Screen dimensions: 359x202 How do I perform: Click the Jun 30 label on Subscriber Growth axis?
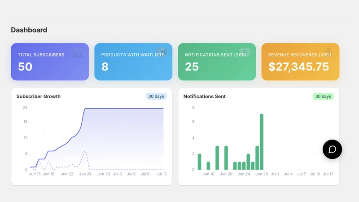coord(104,174)
